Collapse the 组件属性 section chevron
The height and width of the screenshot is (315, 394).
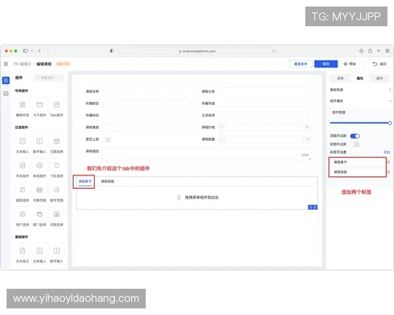click(390, 101)
